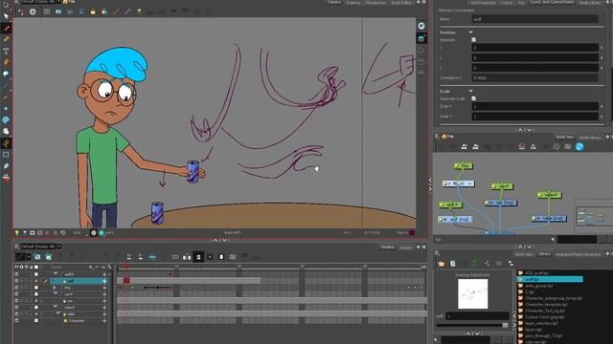Click the light bulb icon in Camera toolbar

[x=139, y=11]
